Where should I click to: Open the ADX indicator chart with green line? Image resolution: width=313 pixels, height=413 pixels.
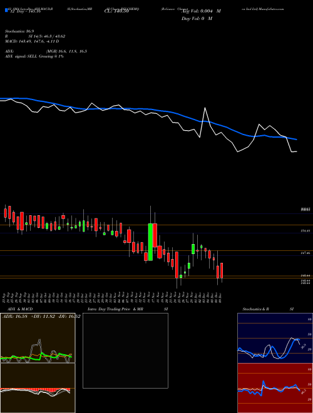click(38, 338)
